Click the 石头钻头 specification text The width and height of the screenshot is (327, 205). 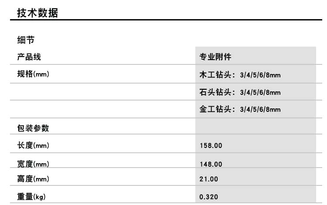pyautogui.click(x=240, y=92)
